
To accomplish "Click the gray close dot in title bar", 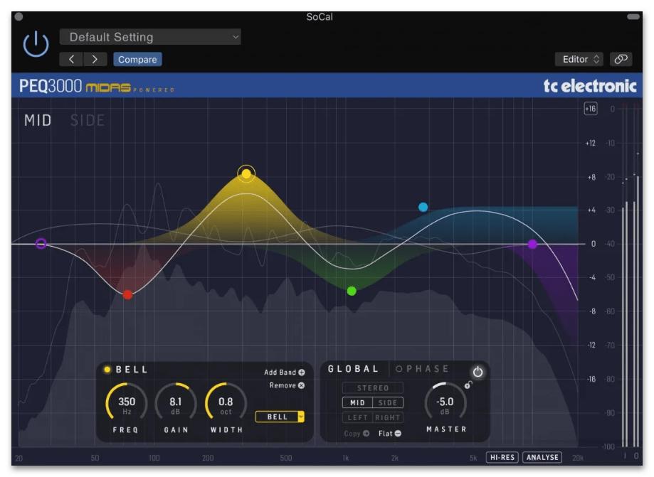I will [x=19, y=16].
